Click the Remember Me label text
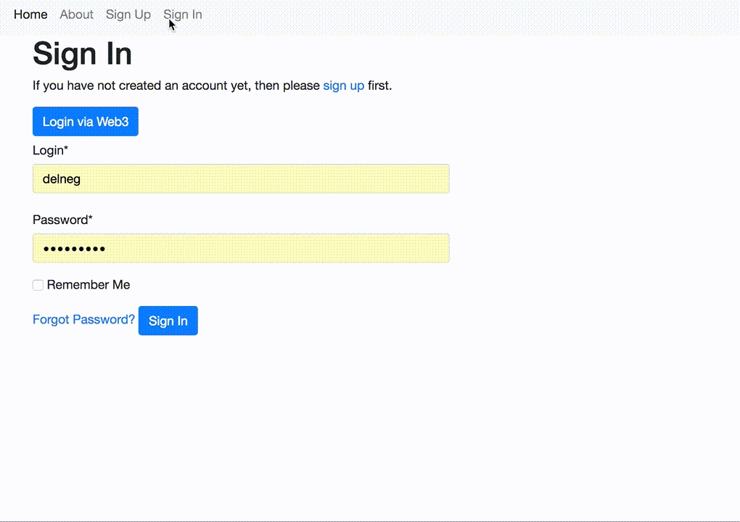Screen dimensions: 740x522 coord(88,285)
